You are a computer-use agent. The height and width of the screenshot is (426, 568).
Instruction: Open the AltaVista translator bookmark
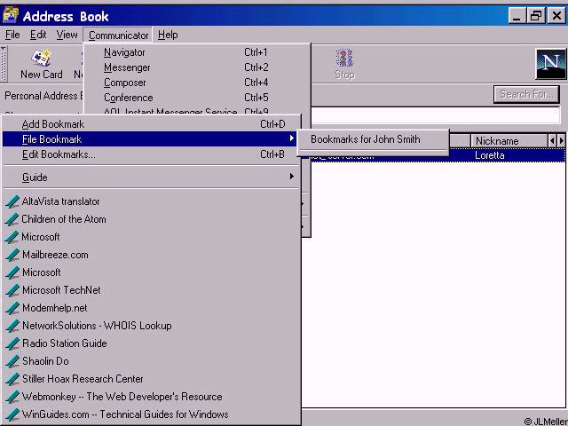coord(61,201)
